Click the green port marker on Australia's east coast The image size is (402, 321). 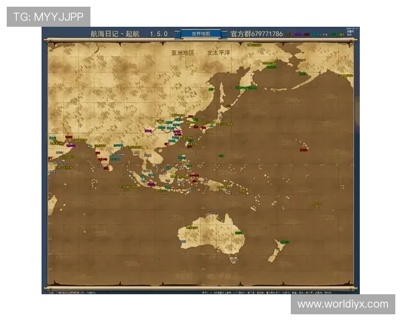pos(239,233)
